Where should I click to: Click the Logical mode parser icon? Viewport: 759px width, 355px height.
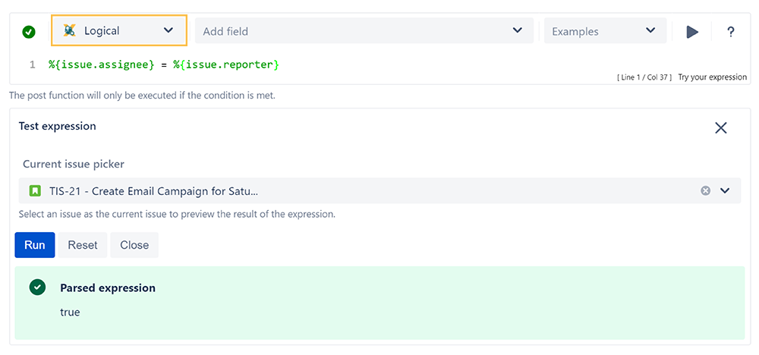(70, 30)
